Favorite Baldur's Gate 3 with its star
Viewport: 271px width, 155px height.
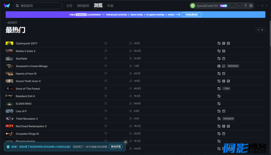[106, 51]
